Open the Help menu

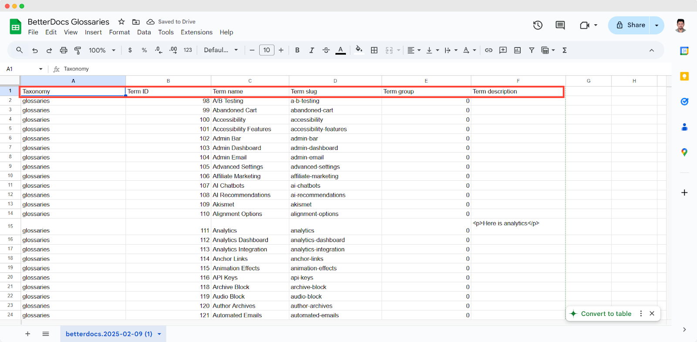(x=226, y=32)
